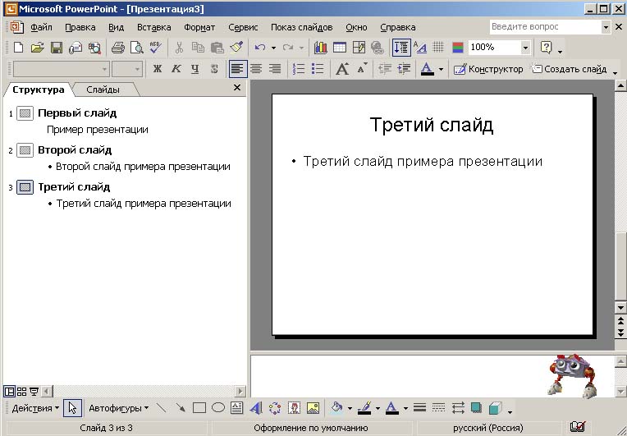627x436 pixels.
Task: Click the color/grayscale swatch icon
Action: (x=458, y=48)
